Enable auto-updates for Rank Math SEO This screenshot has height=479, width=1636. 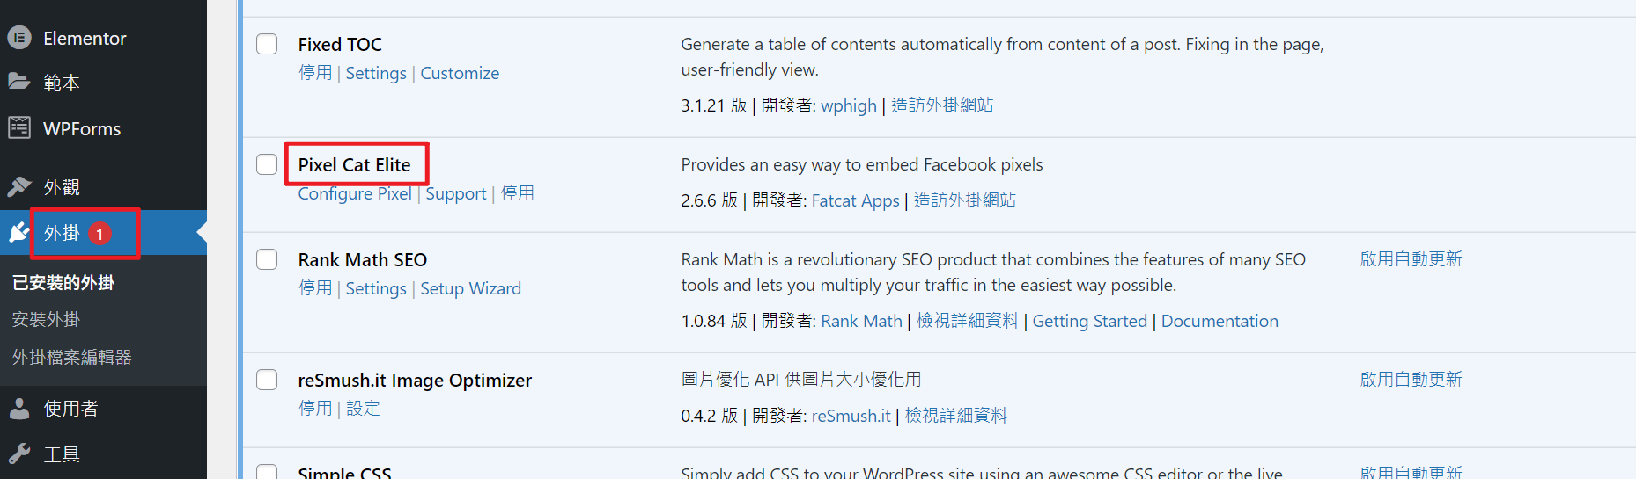(x=1411, y=259)
